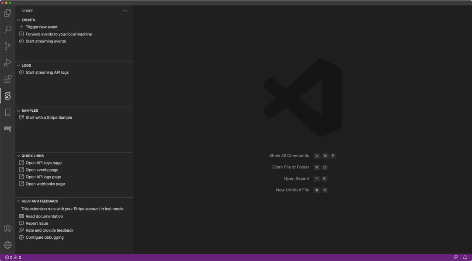Click external link icon beside Open API logs page
472x261 pixels.
(x=21, y=177)
